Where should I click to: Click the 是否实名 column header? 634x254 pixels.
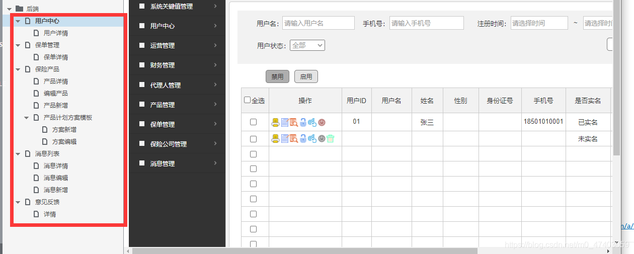pos(588,101)
